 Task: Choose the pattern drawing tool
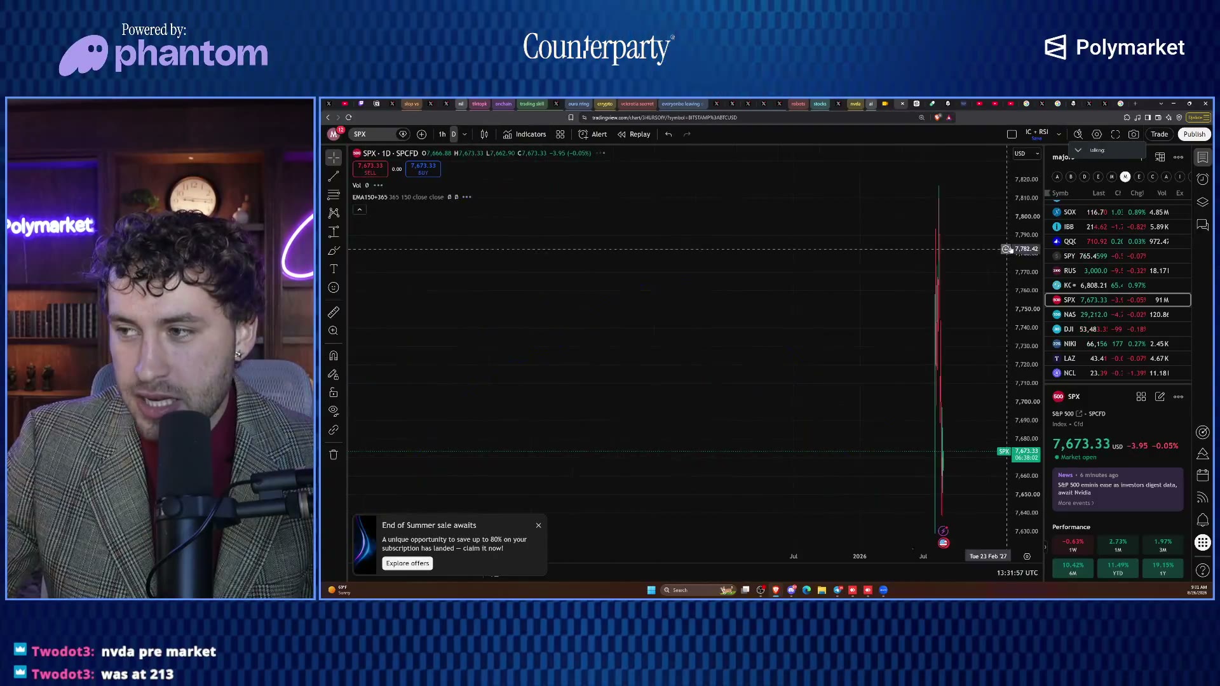click(x=334, y=213)
